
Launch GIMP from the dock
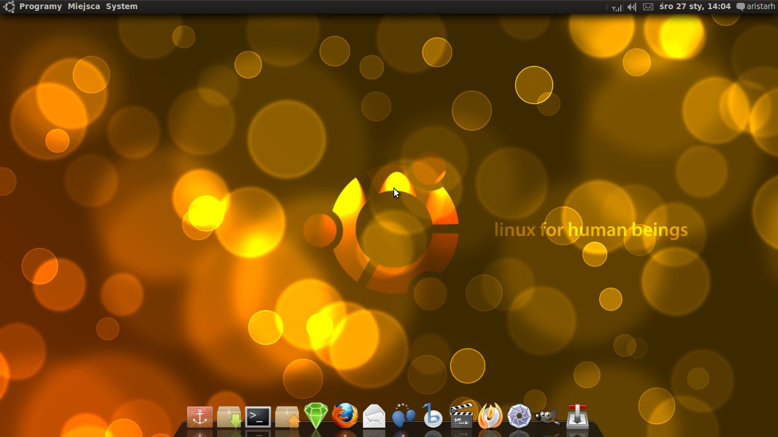click(x=548, y=417)
